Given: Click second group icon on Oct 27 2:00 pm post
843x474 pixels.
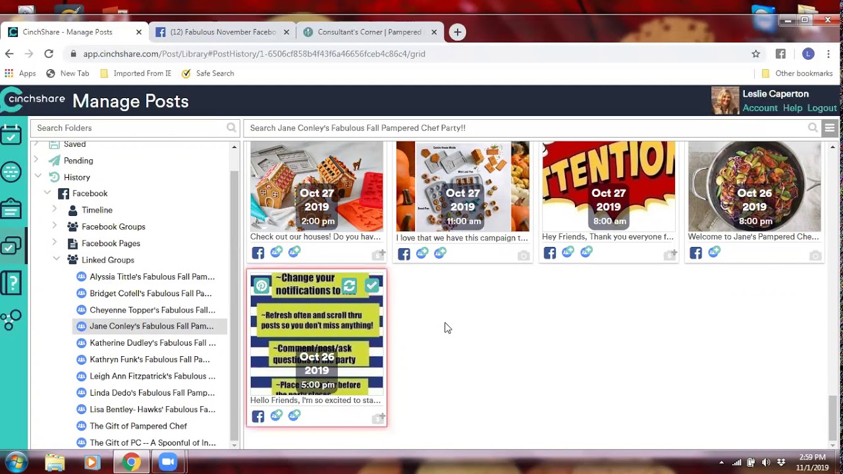Looking at the screenshot, I should 294,251.
